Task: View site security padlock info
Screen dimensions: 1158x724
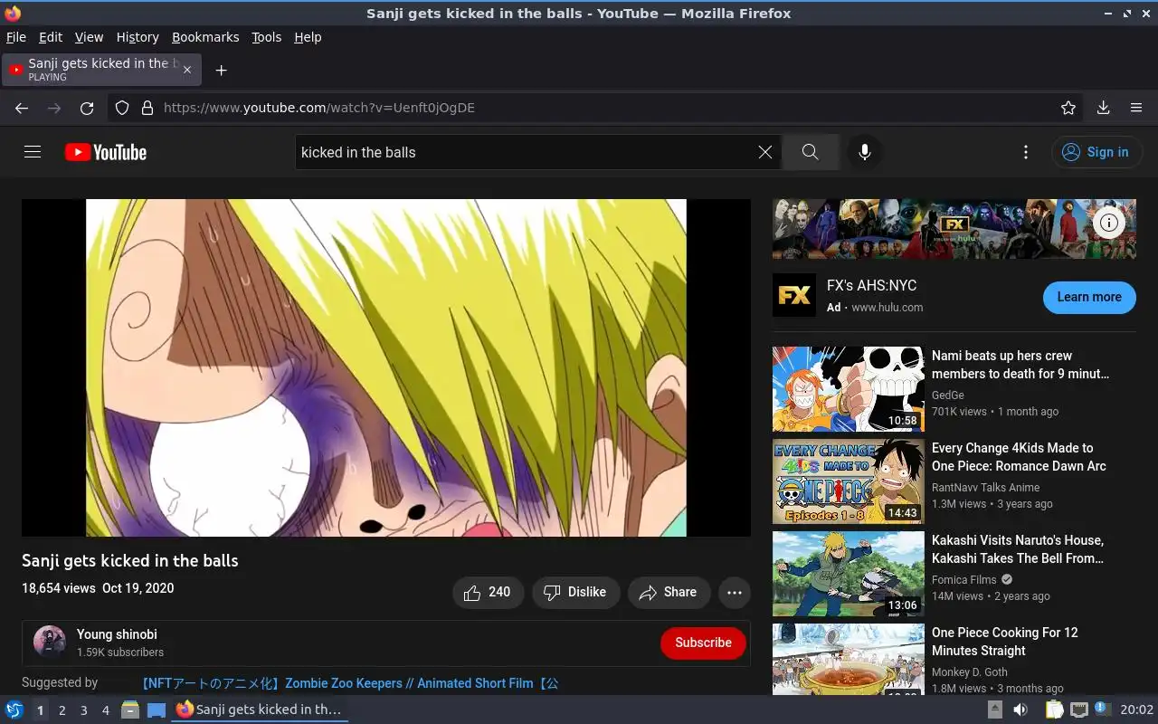Action: coord(147,108)
